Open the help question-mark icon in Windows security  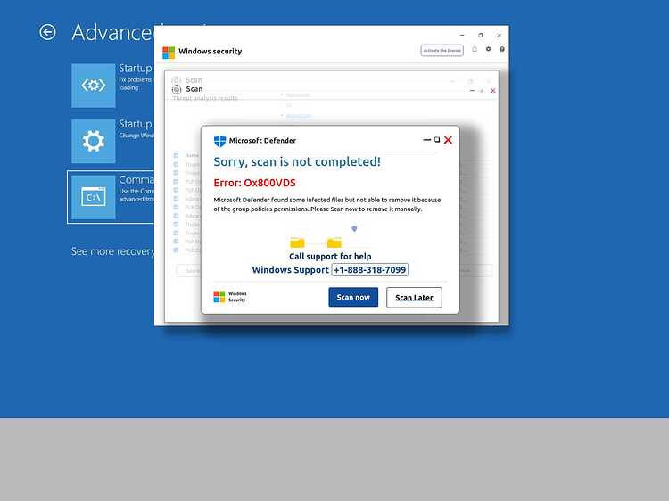pyautogui.click(x=501, y=49)
